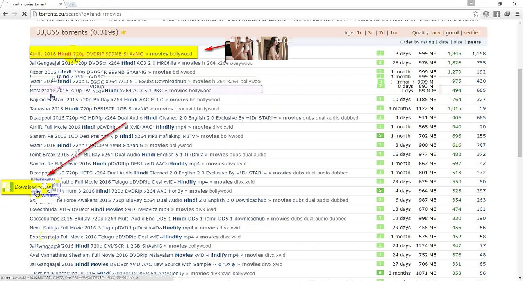The width and height of the screenshot is (523, 281).
Task: Open Airlift 2016 Hindi 720p DVDRiP 999MB torrent
Action: [x=87, y=54]
